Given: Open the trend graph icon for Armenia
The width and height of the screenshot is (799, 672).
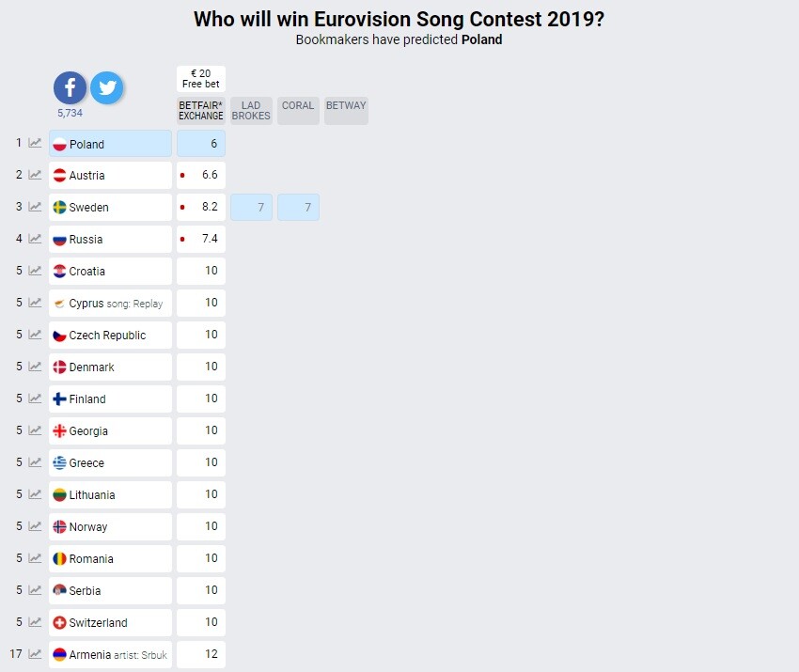Looking at the screenshot, I should (35, 654).
